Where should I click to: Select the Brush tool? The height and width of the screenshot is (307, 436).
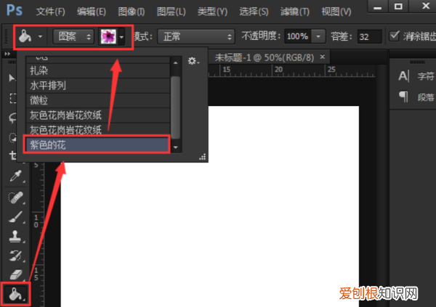click(x=13, y=216)
